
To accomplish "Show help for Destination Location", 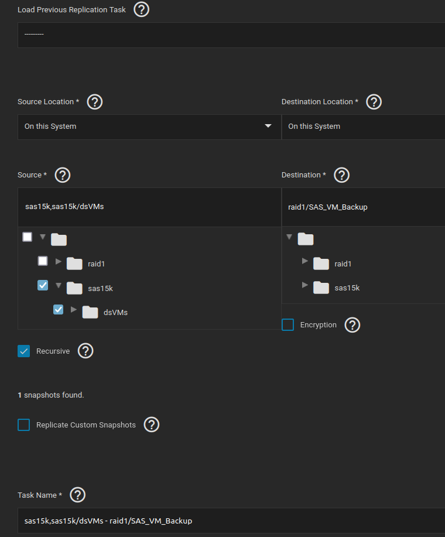I will coord(374,102).
